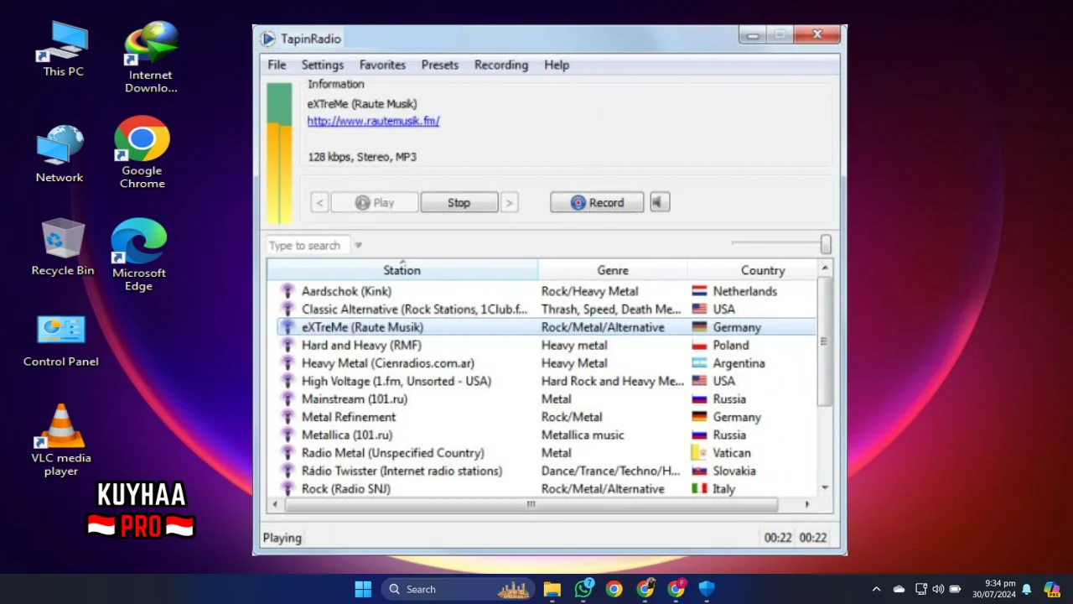Sort by Station column header
Viewport: 1073px width, 604px height.
402,270
